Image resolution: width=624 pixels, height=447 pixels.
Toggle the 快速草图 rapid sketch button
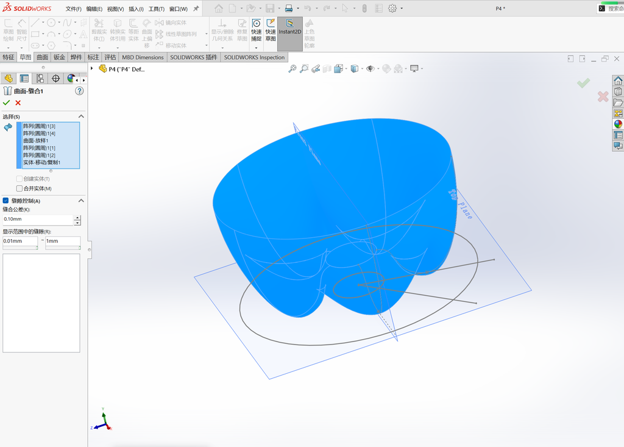(271, 34)
